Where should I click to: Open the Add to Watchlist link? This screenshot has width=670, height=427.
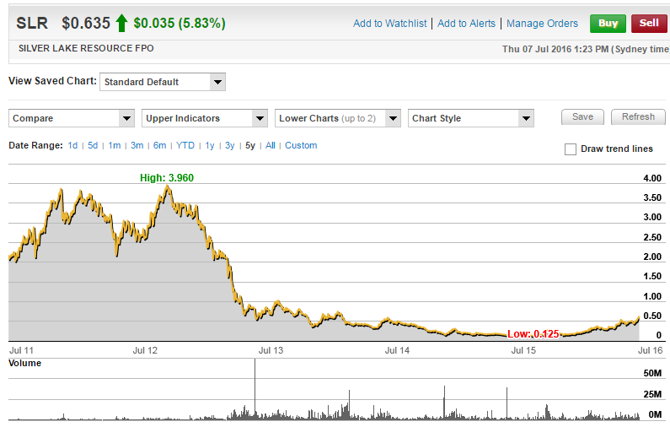pos(390,24)
